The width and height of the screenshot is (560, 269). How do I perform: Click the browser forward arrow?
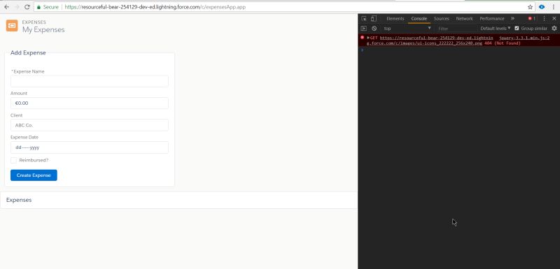(x=17, y=7)
